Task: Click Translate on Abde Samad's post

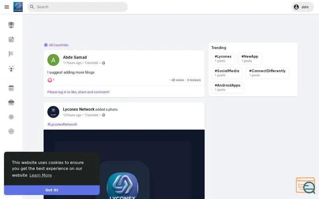Action: pos(91,63)
